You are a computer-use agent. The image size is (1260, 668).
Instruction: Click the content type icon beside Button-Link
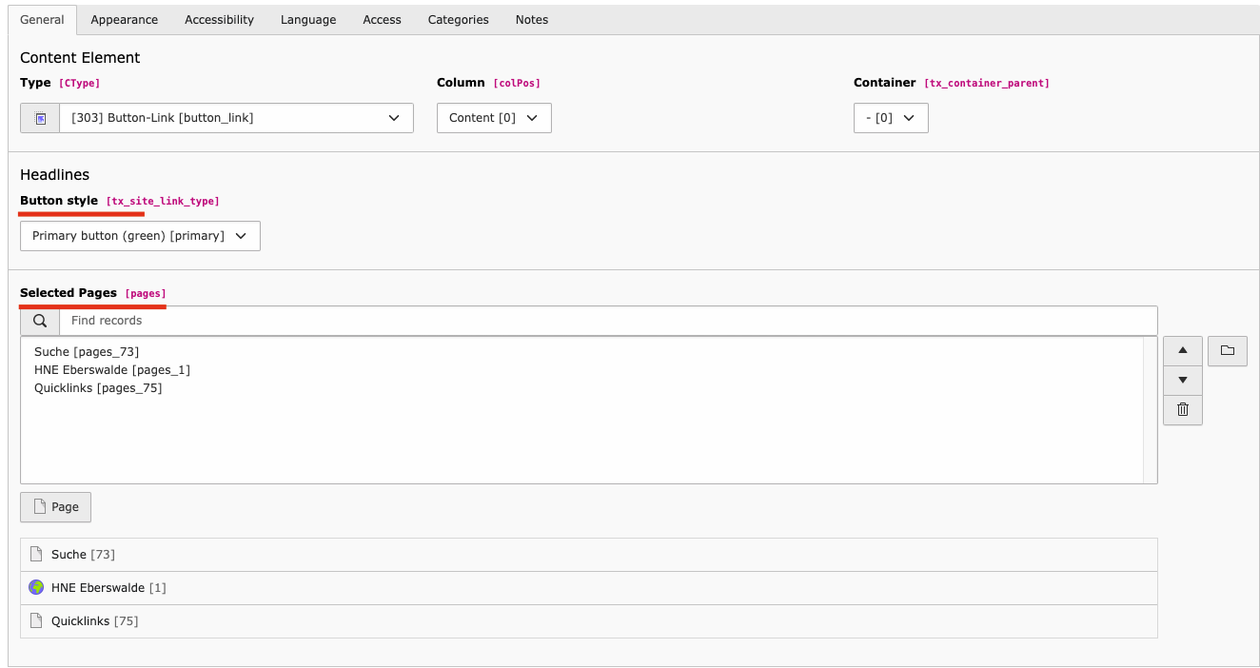[x=40, y=118]
